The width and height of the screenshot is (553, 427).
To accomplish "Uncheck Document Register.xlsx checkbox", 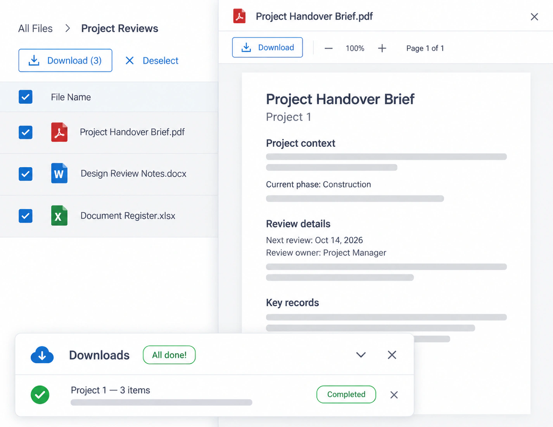I will [26, 216].
